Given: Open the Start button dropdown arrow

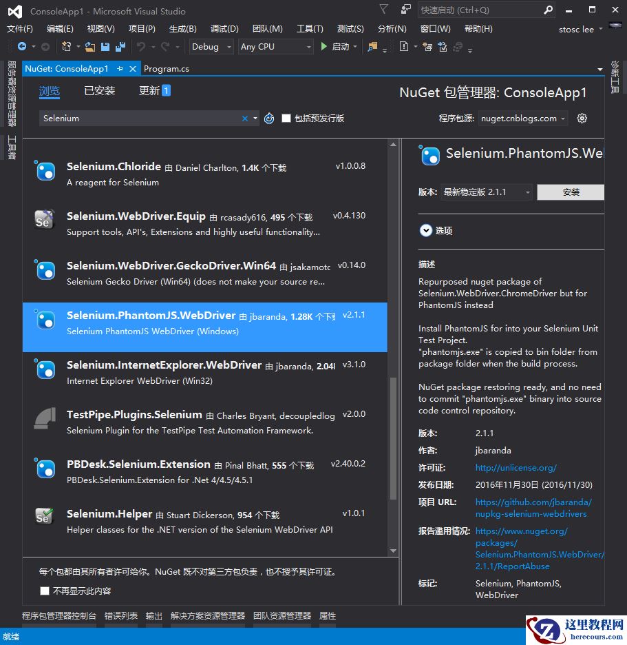Looking at the screenshot, I should (x=355, y=47).
